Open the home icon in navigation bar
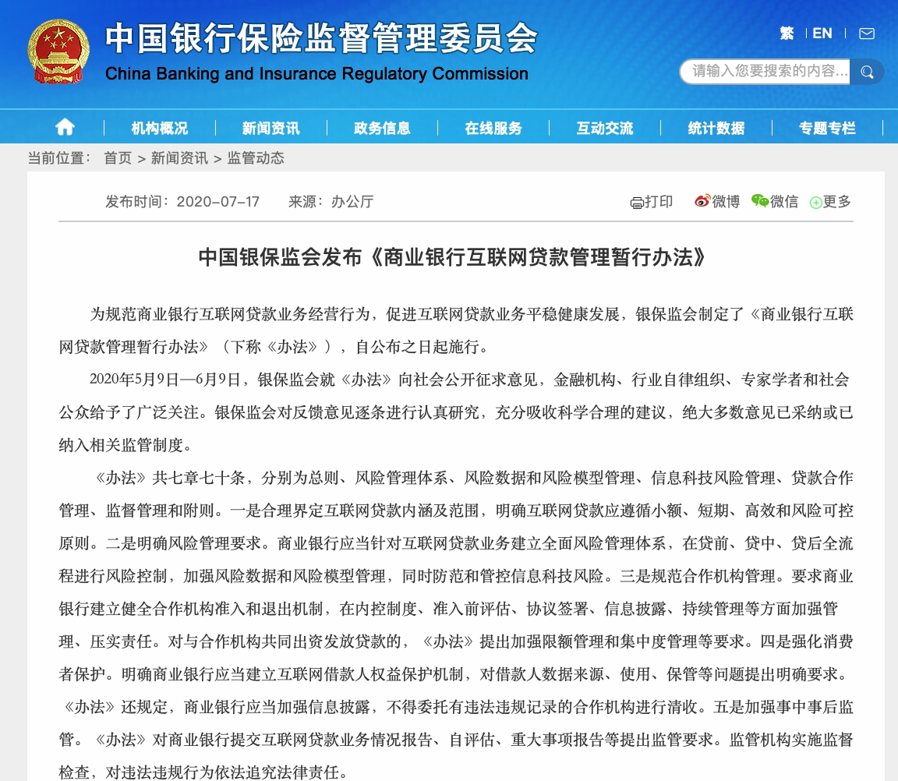The height and width of the screenshot is (781, 898). (x=65, y=127)
